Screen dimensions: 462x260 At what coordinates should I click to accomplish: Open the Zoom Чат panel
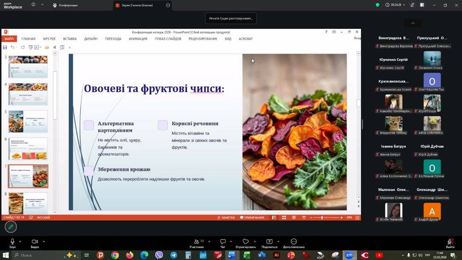point(222,242)
